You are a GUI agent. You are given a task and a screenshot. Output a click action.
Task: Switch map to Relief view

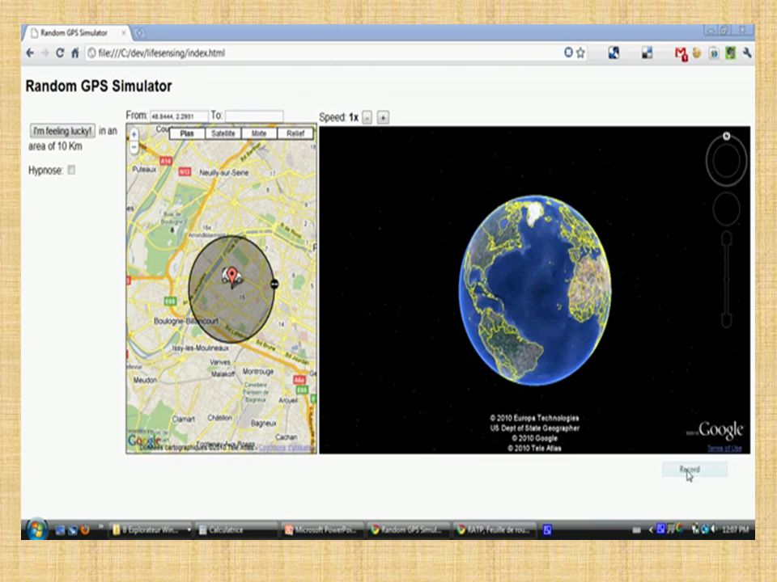[295, 133]
